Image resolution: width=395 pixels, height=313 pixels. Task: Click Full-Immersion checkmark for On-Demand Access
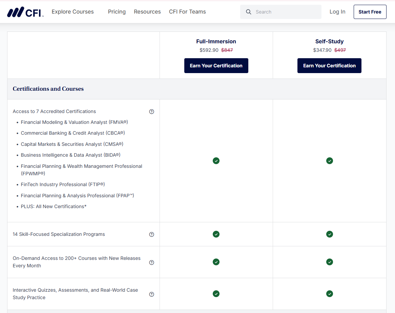click(216, 262)
